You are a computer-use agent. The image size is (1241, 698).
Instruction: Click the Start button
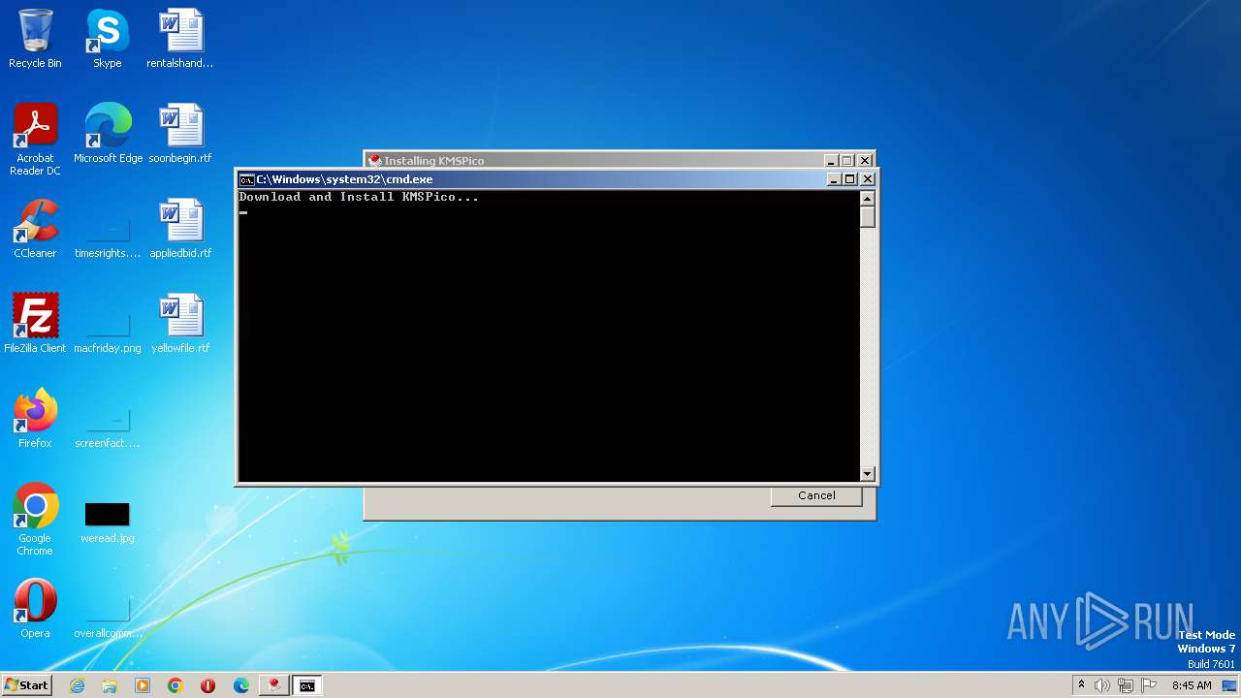pyautogui.click(x=27, y=685)
